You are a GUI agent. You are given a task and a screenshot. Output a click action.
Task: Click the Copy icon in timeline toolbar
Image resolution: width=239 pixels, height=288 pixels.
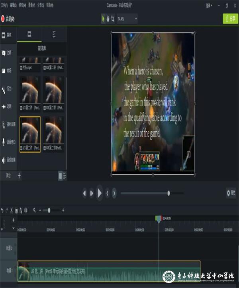16,210
